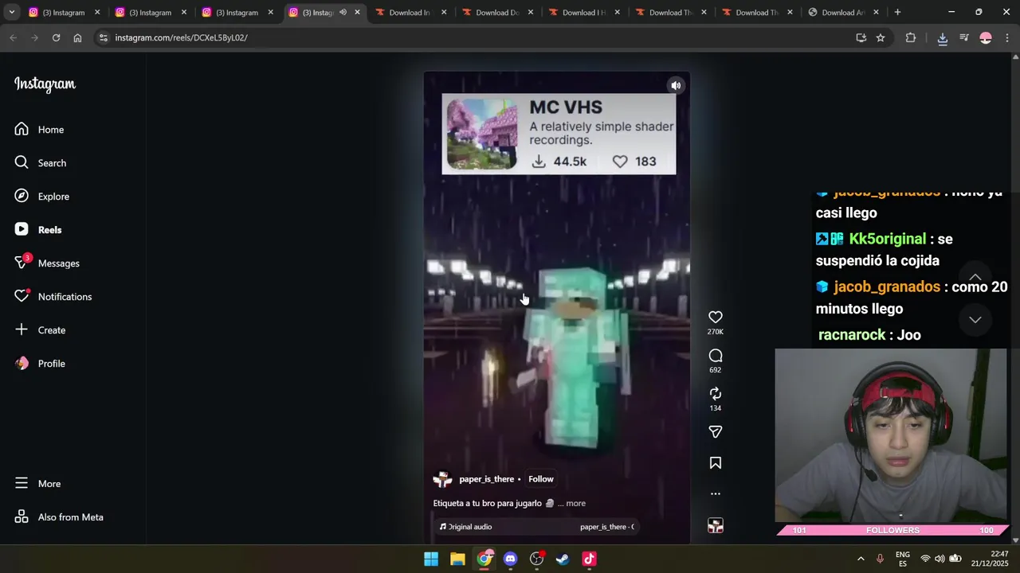Open the audio thumbnail at reel bottom

click(716, 526)
